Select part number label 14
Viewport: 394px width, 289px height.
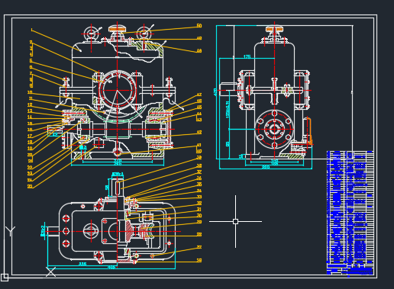[30, 117]
